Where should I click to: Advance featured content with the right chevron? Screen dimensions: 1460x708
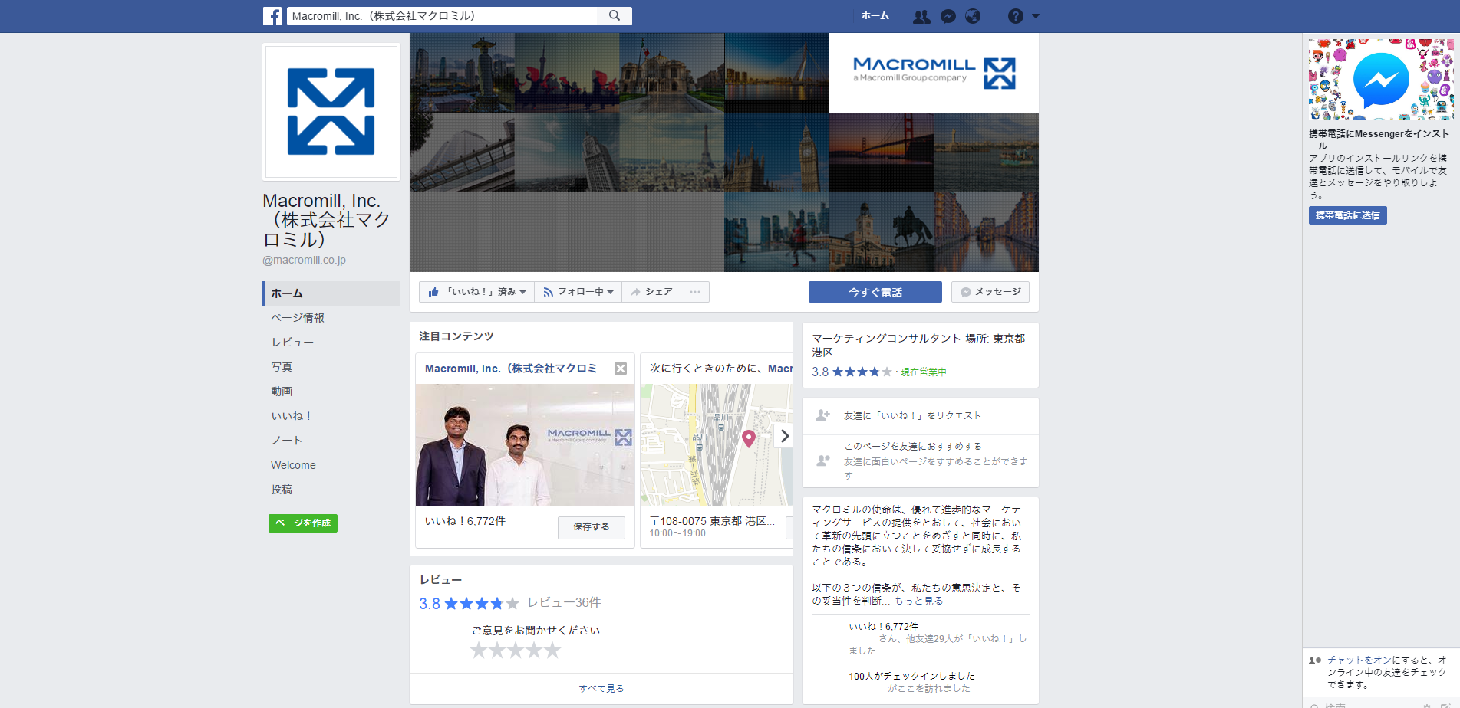pyautogui.click(x=784, y=436)
